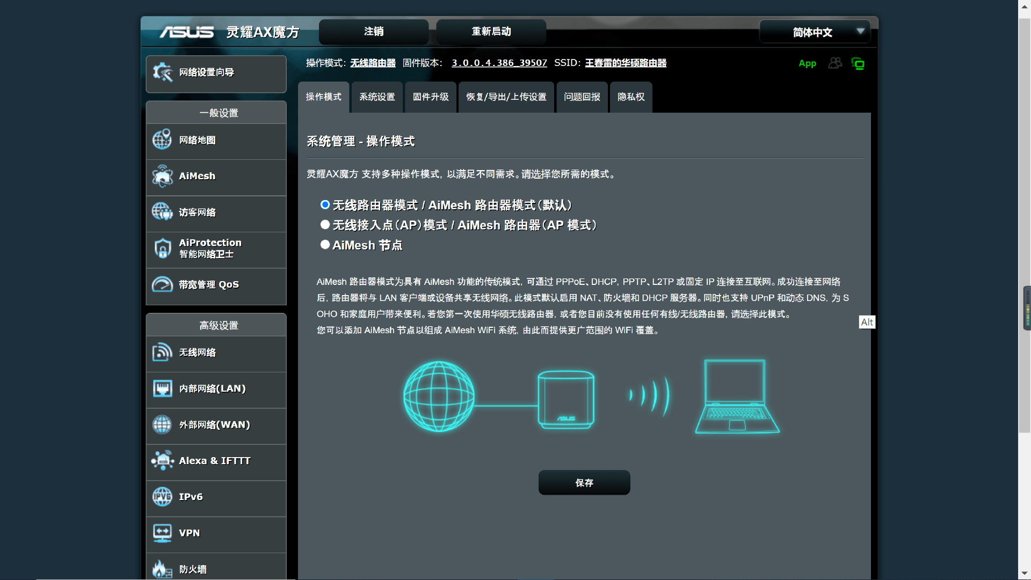Click the 无线网络 wireless icon
Screen dimensions: 1031x580
point(162,352)
